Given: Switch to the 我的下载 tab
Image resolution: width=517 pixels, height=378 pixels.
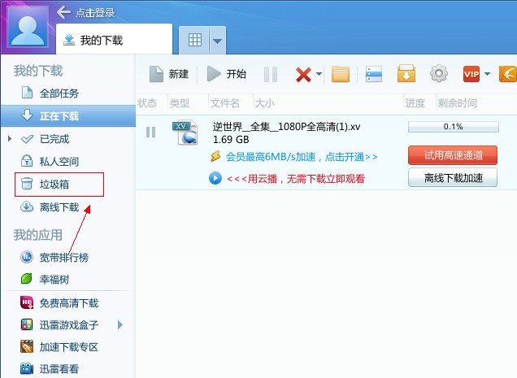Looking at the screenshot, I should pos(114,39).
